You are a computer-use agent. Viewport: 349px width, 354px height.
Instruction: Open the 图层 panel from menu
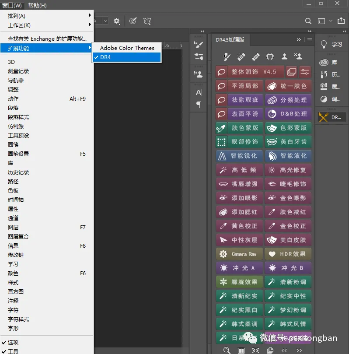point(47,227)
